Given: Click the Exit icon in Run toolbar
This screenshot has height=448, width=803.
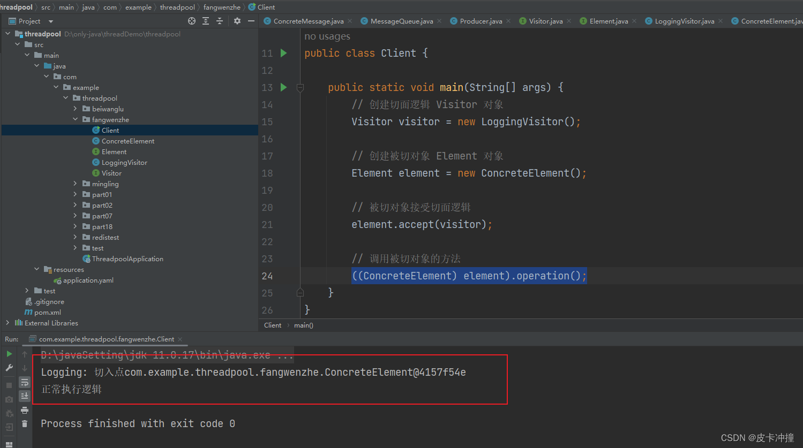Looking at the screenshot, I should coord(9,427).
